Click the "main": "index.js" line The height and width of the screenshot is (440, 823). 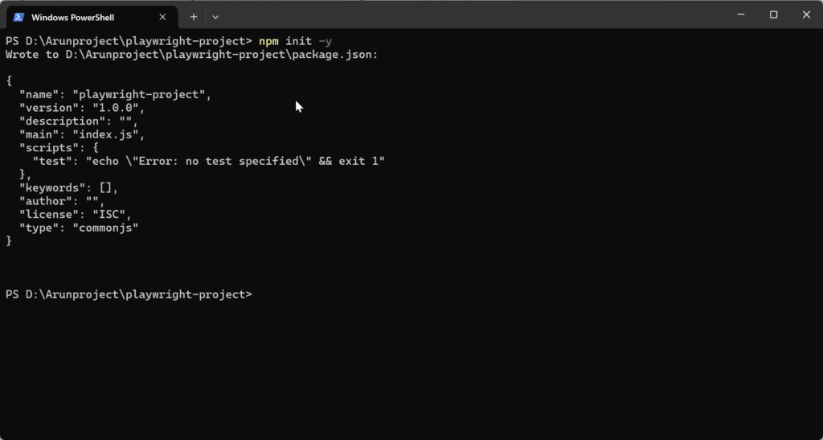tap(81, 134)
